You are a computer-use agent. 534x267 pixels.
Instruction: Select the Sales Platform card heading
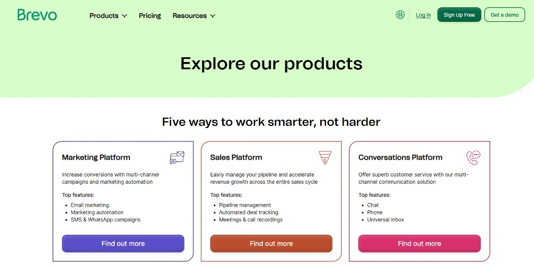point(236,157)
